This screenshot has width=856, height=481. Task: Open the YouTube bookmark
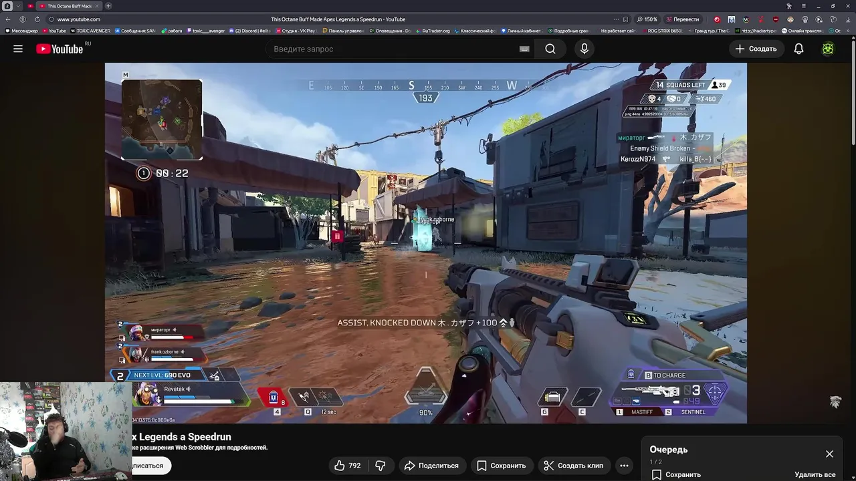point(55,31)
